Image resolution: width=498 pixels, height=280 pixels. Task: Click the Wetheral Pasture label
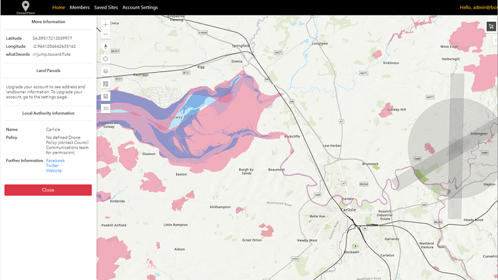click(426, 245)
